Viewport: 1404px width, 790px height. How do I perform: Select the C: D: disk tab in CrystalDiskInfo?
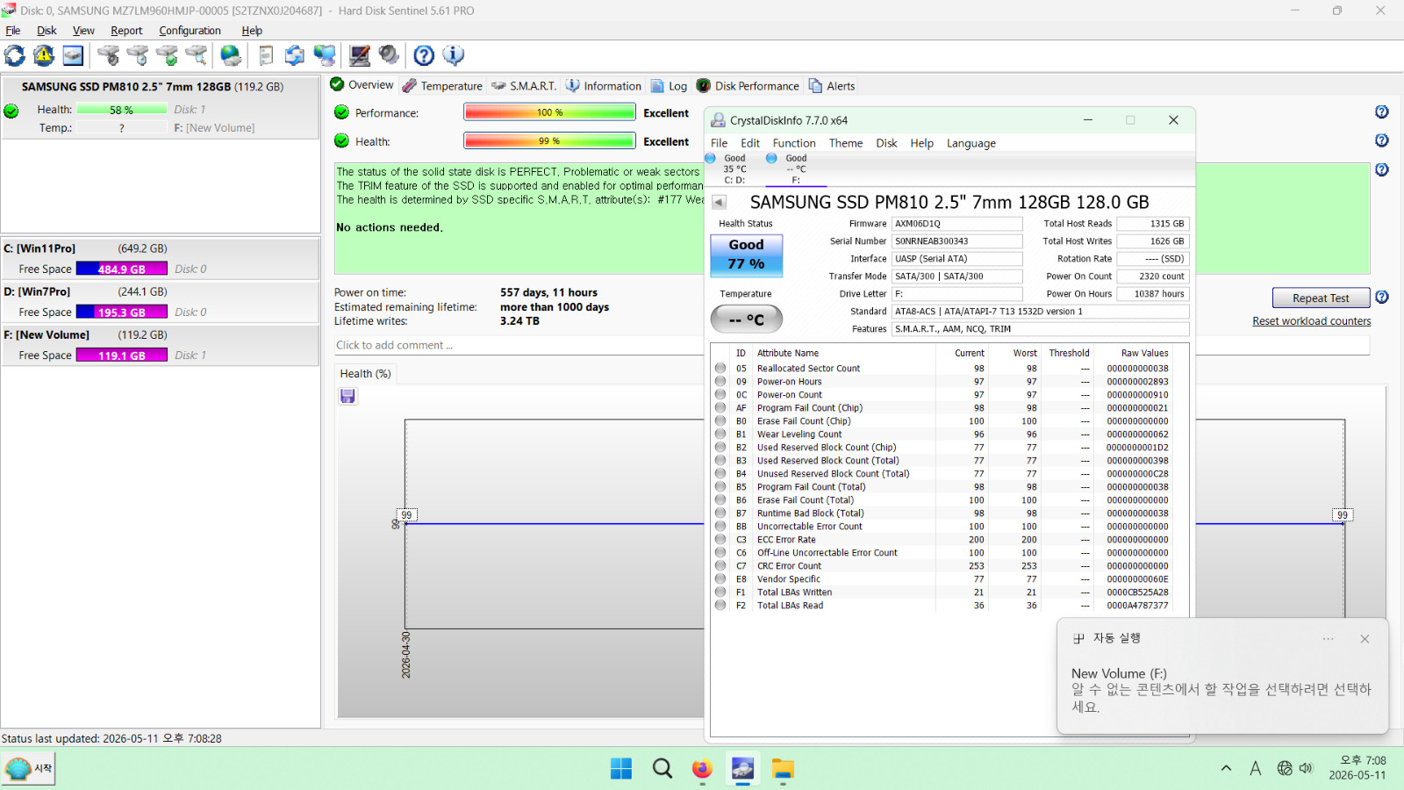(734, 169)
